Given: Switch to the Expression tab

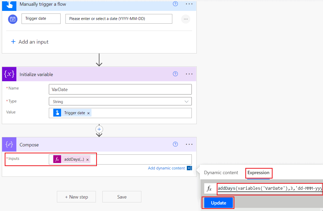Looking at the screenshot, I should click(x=259, y=173).
